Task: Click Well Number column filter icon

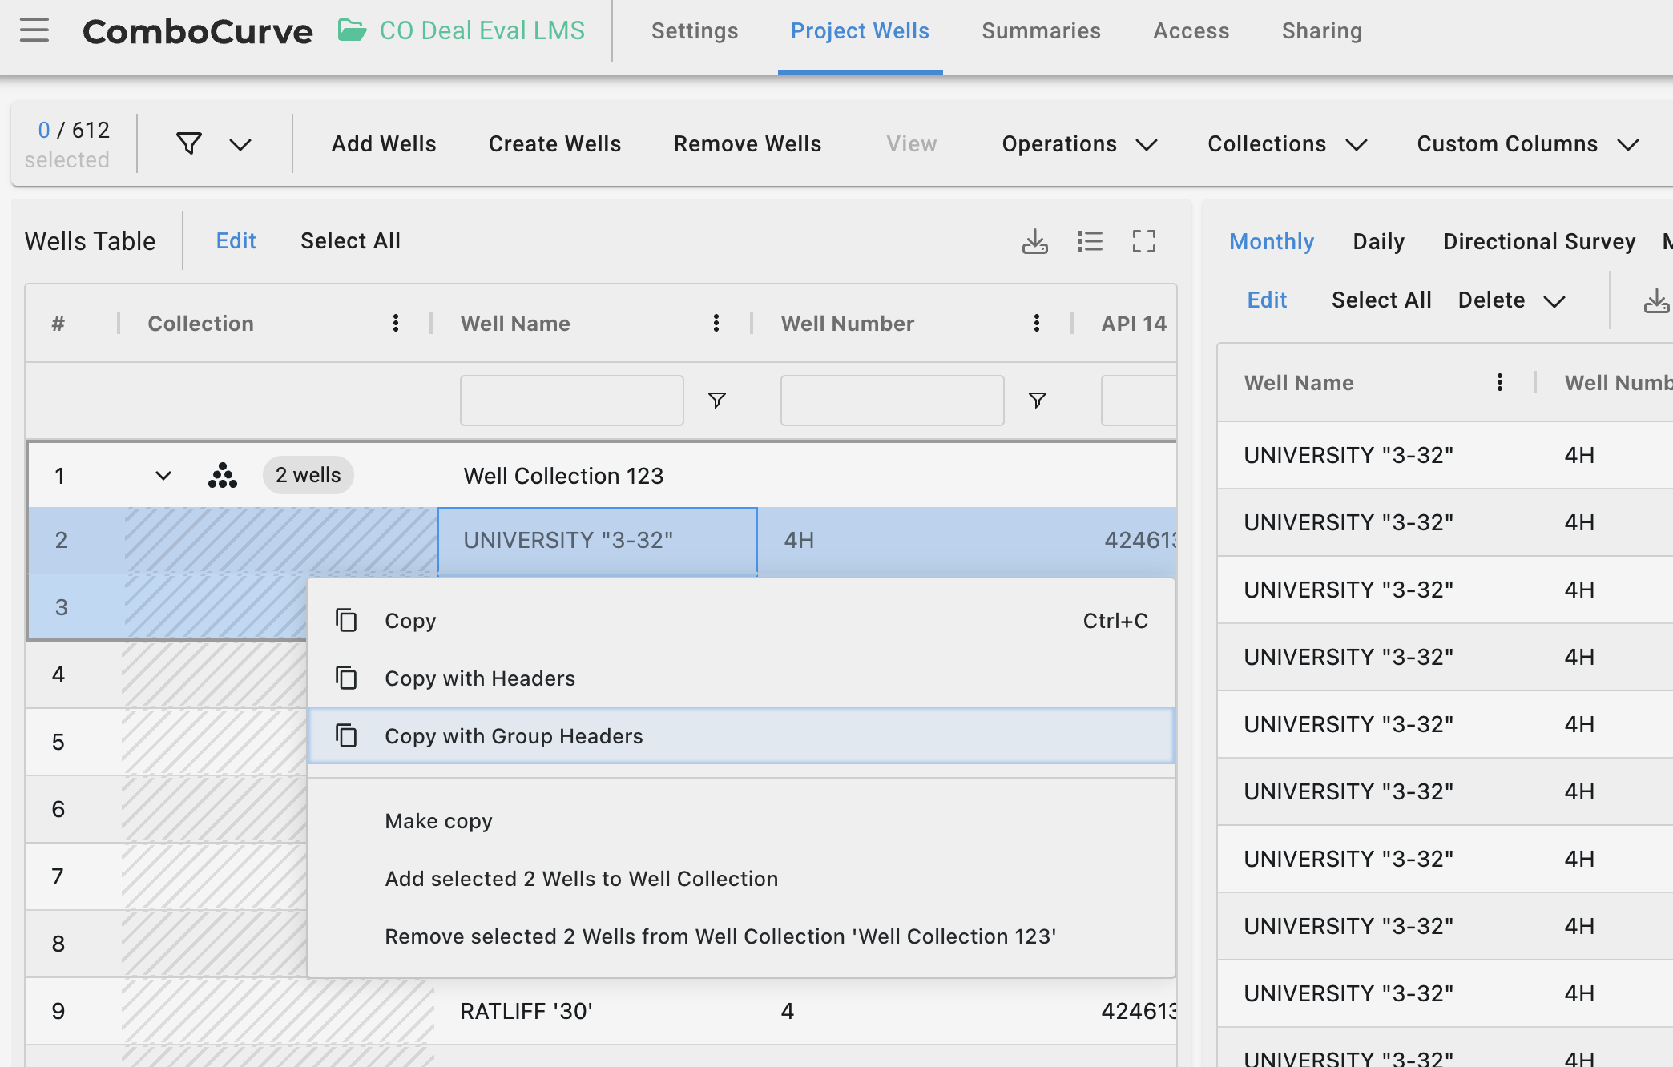Action: point(1038,400)
